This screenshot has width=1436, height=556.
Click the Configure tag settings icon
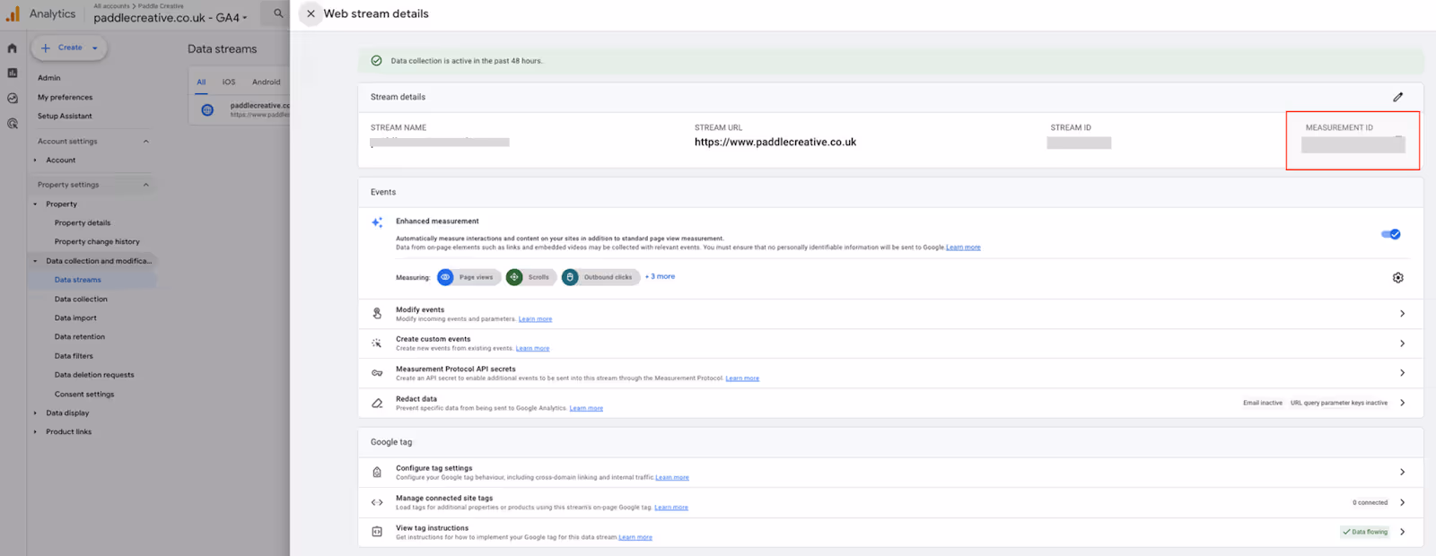(x=377, y=473)
